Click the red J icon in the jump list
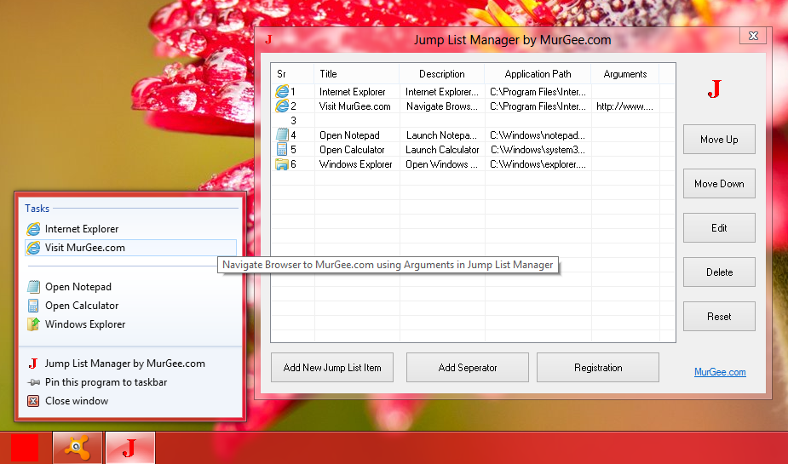Image resolution: width=788 pixels, height=464 pixels. pos(33,363)
